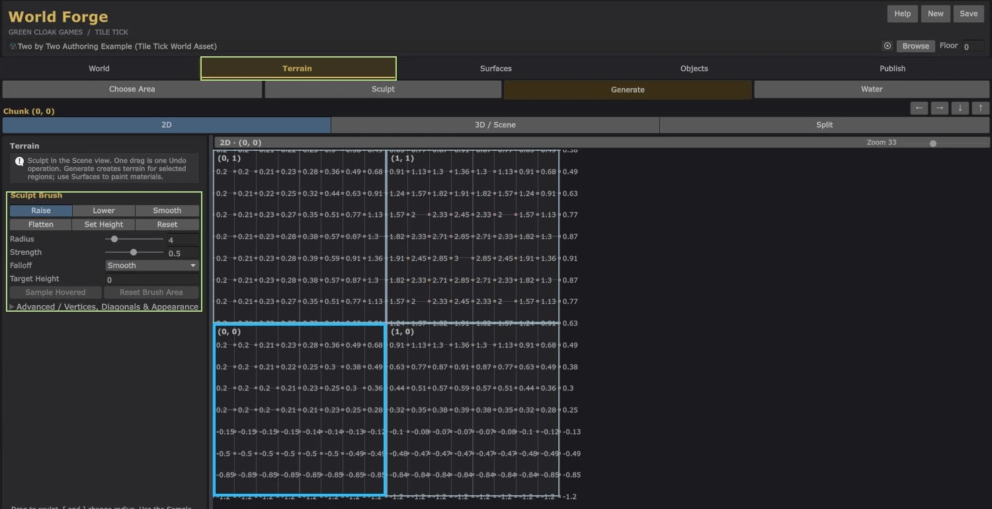Viewport: 992px width, 509px height.
Task: Go to the Publish tab
Action: click(893, 68)
